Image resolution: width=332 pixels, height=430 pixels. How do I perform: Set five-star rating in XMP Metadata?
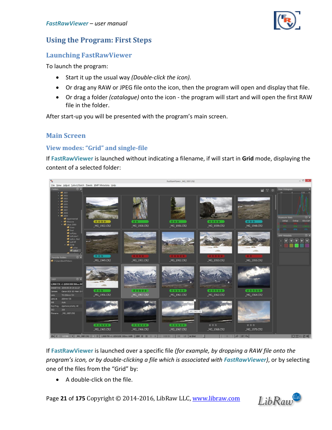[x=307, y=241]
